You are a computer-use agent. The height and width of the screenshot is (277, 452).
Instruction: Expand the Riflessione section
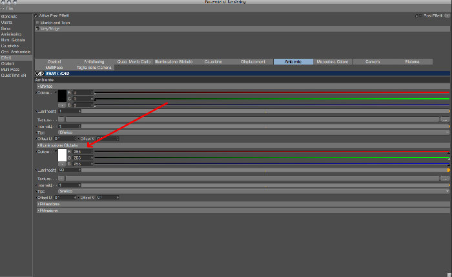click(x=243, y=204)
